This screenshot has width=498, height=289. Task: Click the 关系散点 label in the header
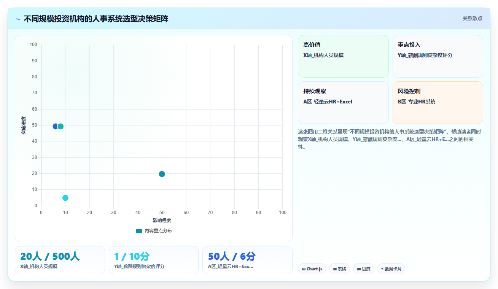tap(472, 18)
